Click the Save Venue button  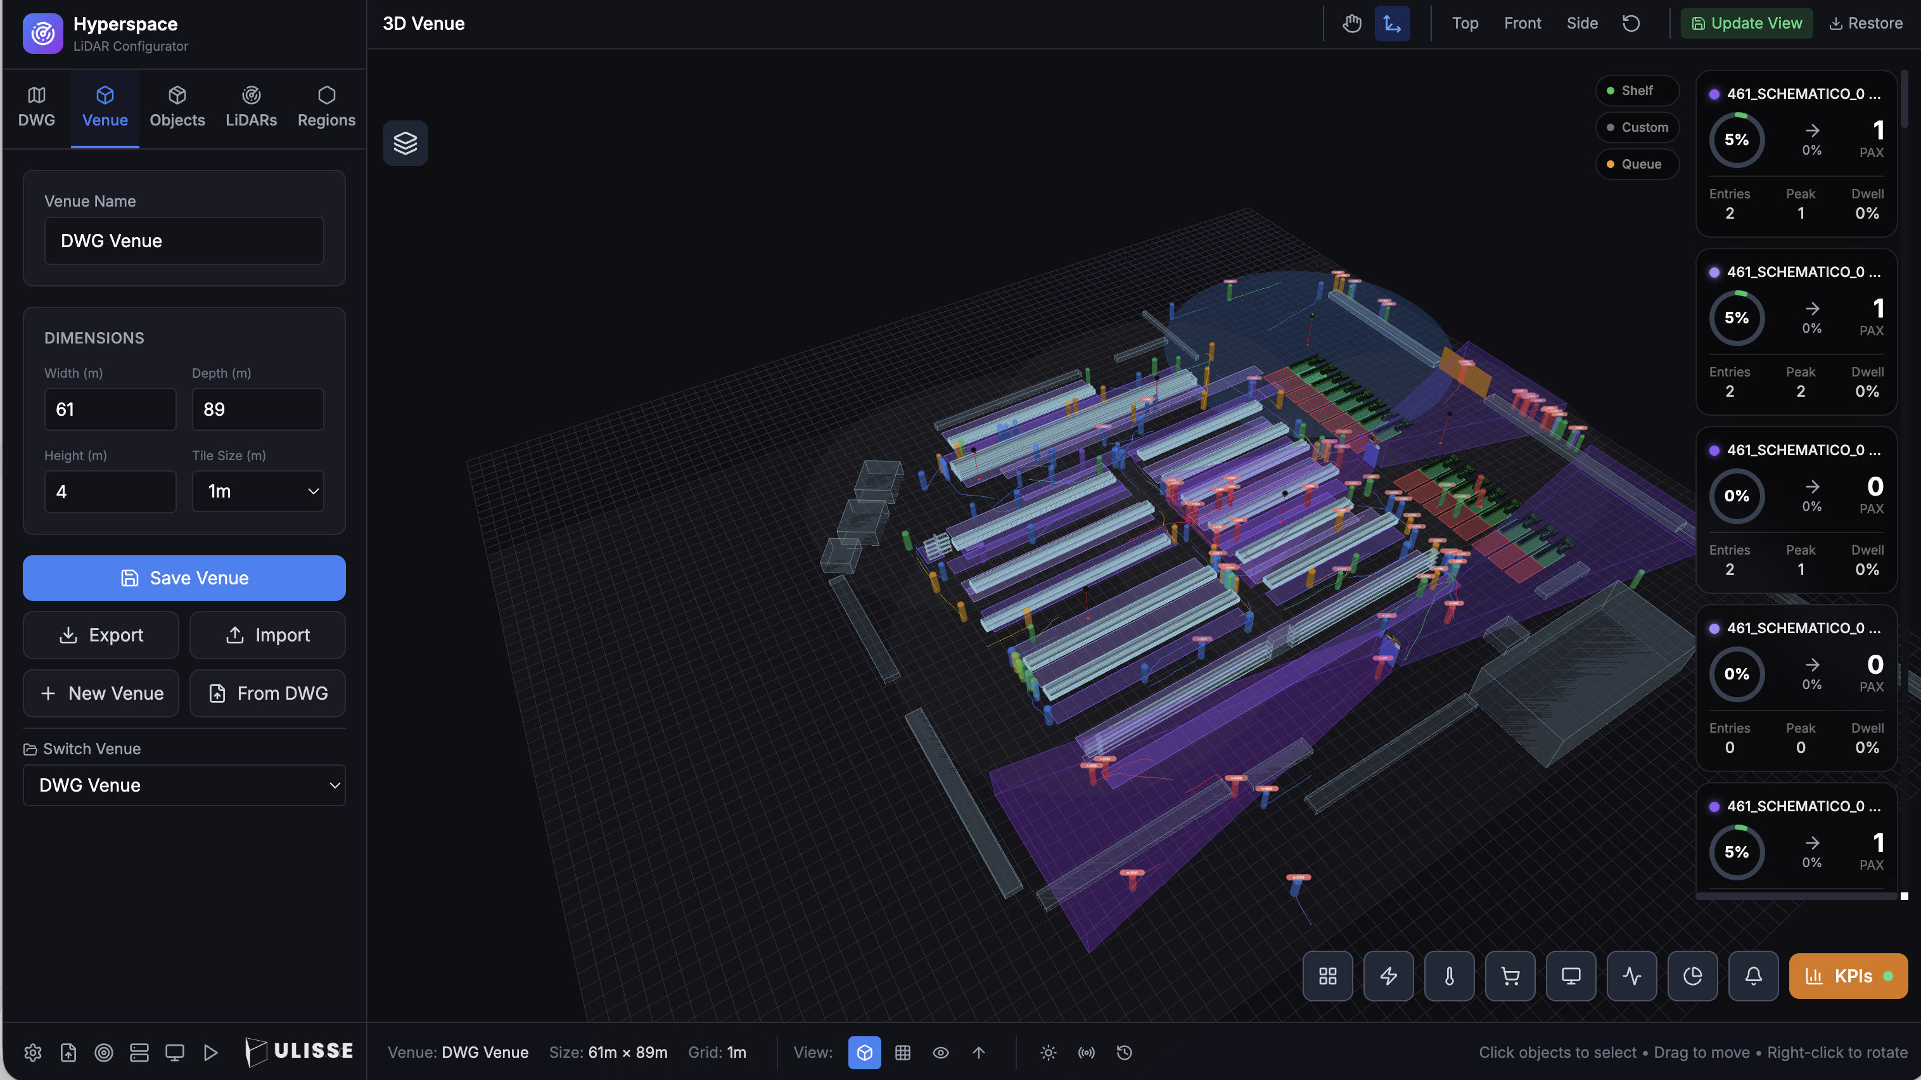click(184, 578)
